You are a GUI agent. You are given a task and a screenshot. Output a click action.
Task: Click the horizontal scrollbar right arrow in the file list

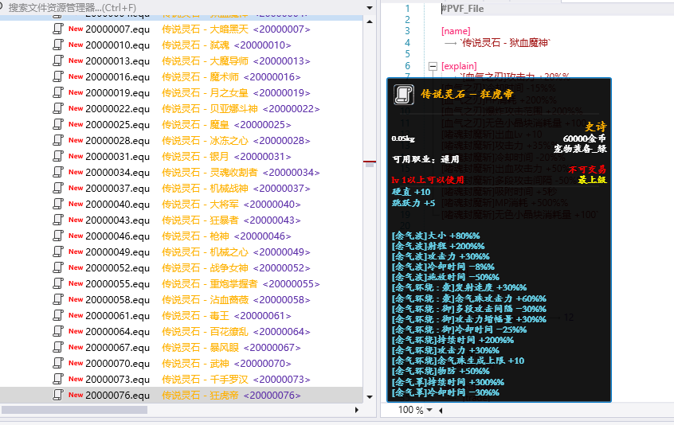(356, 410)
